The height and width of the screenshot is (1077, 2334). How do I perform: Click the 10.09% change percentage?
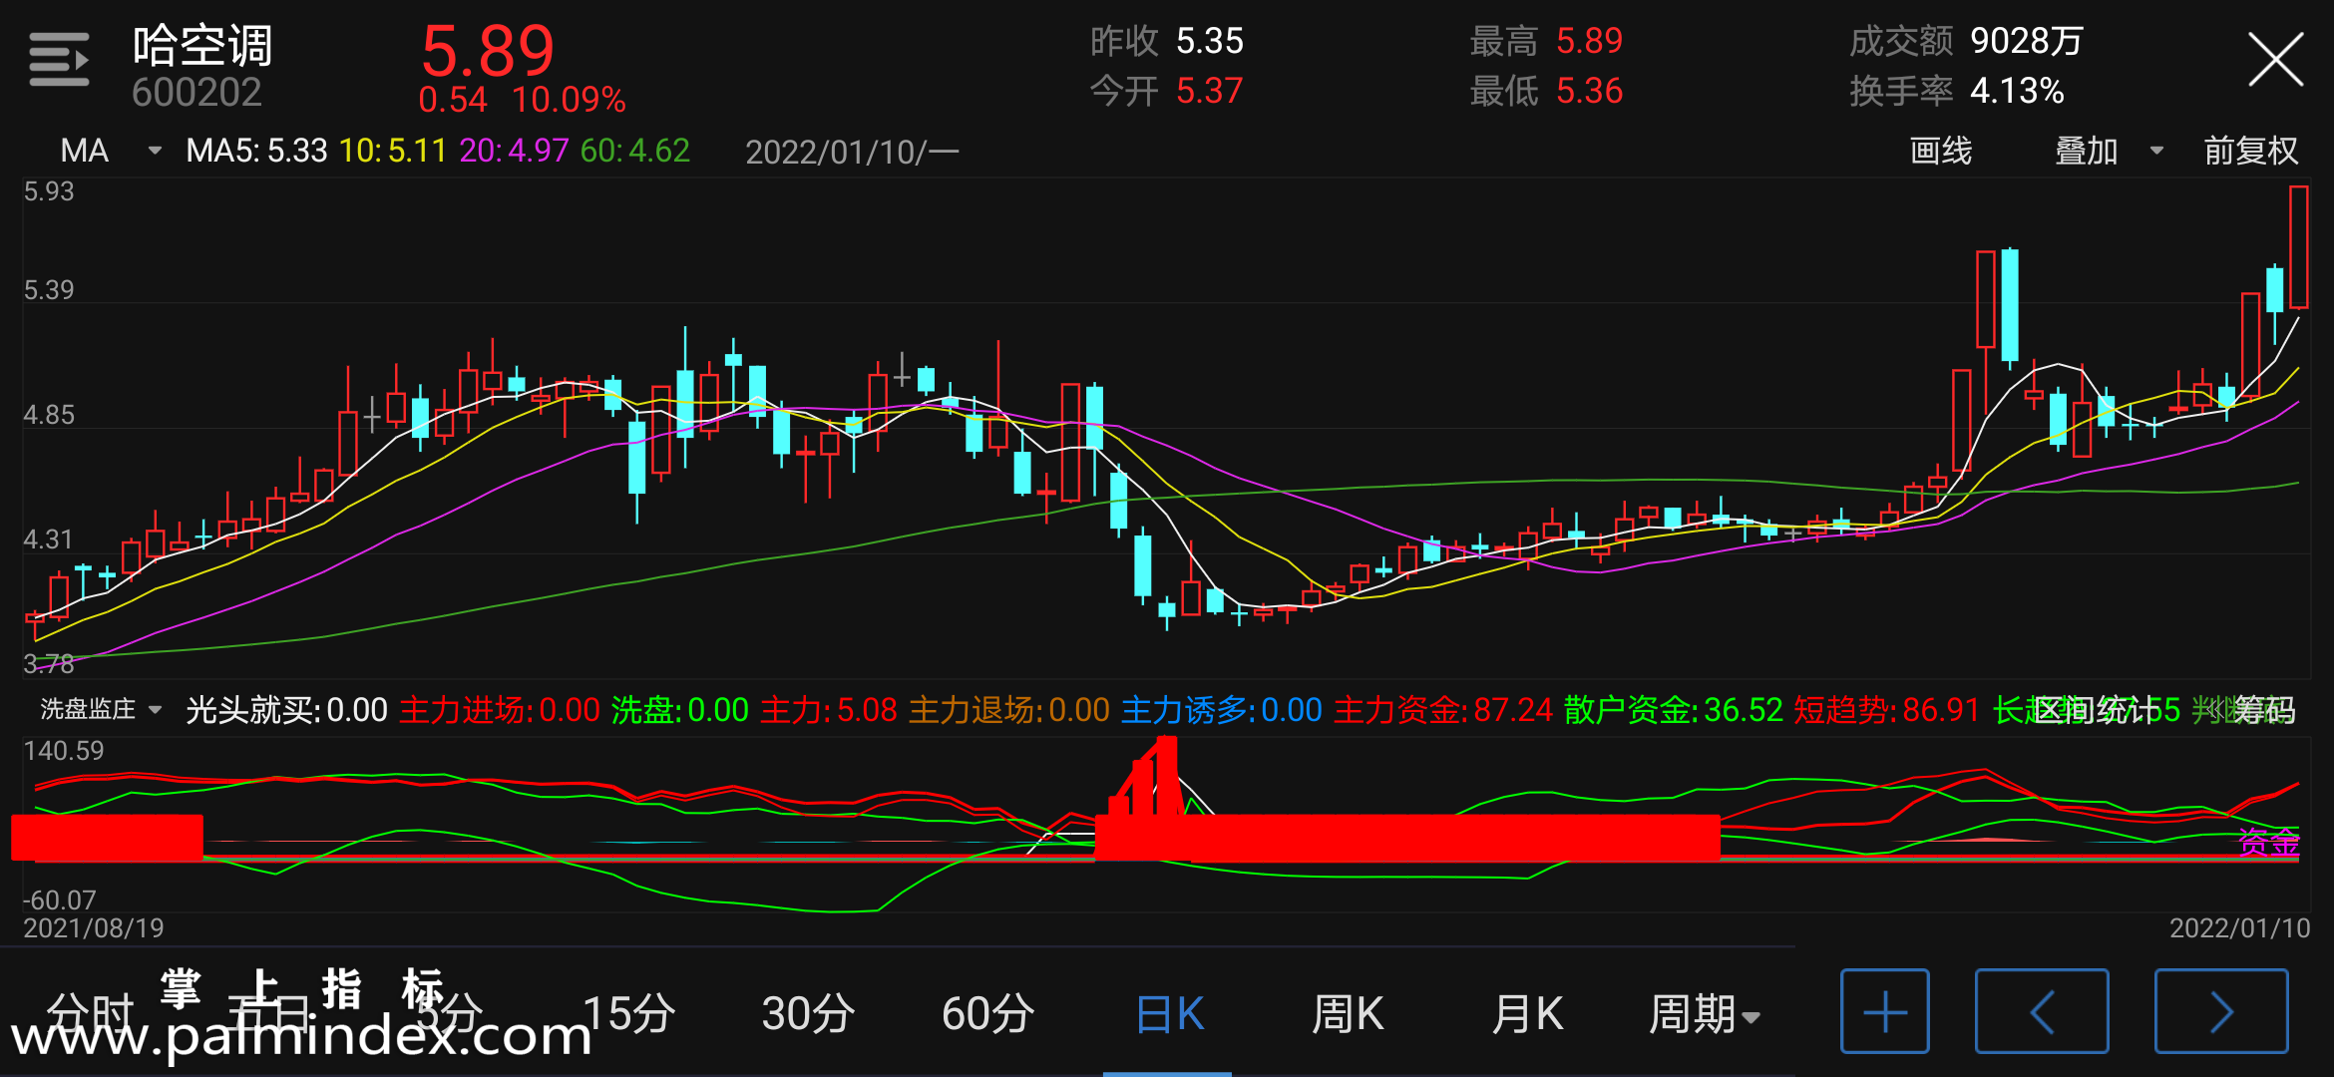[x=569, y=100]
